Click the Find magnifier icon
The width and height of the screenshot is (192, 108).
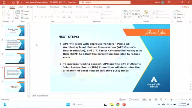[x=175, y=11]
